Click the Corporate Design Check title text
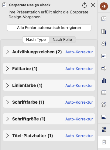Screen dimensions: 110x150 point(30,5)
